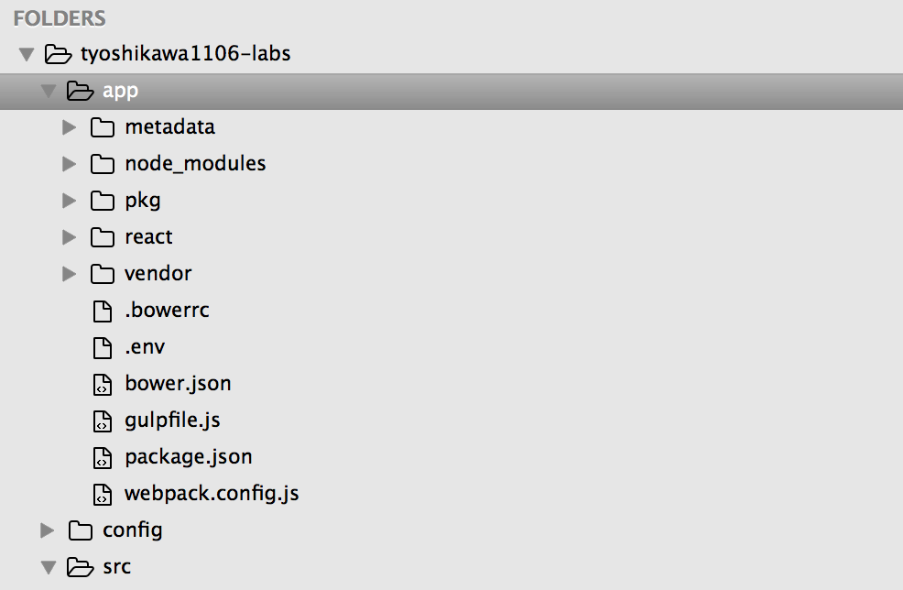Select the node_modules folder label

[195, 164]
